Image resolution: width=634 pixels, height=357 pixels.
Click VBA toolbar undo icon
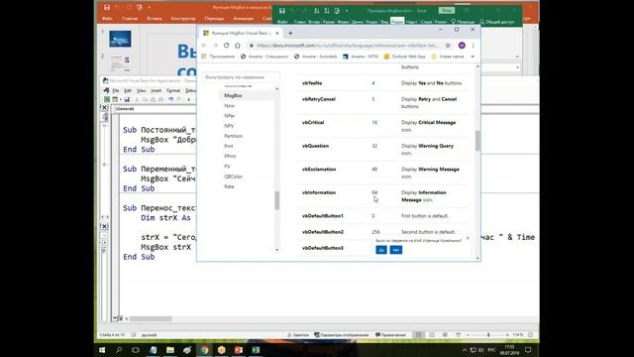click(171, 99)
